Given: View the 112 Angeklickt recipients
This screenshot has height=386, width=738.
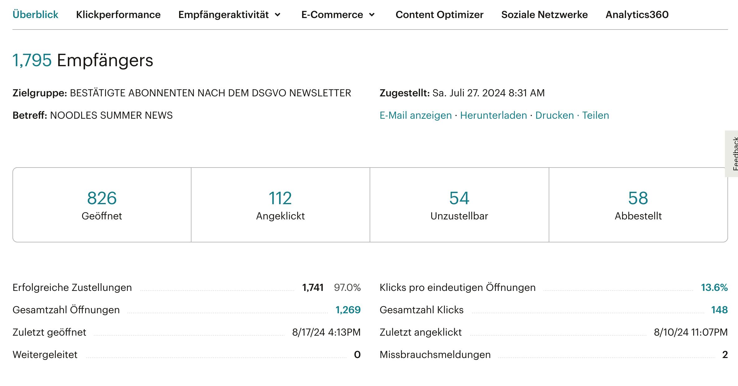Looking at the screenshot, I should point(280,198).
